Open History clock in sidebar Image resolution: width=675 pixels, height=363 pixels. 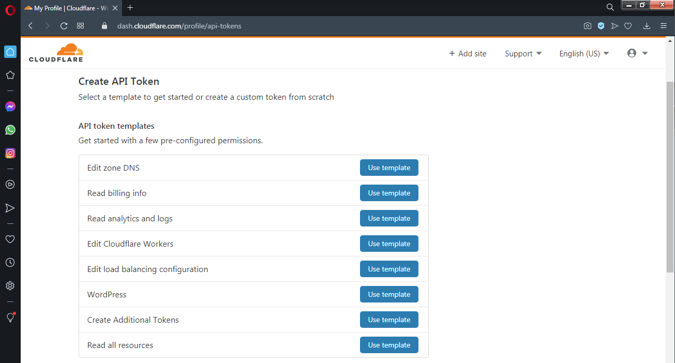[10, 263]
